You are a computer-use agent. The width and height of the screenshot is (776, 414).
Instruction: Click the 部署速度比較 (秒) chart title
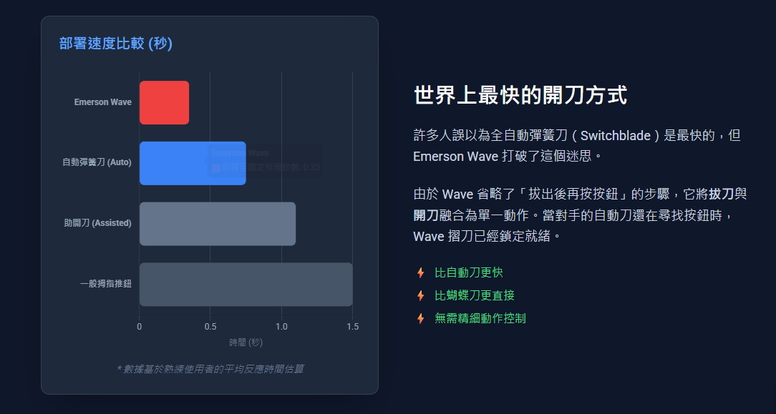pyautogui.click(x=116, y=44)
